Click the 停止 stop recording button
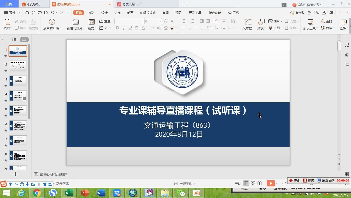The image size is (351, 198). point(294,180)
